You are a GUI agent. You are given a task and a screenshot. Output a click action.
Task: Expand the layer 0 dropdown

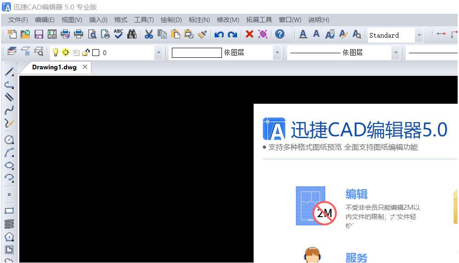pyautogui.click(x=159, y=53)
